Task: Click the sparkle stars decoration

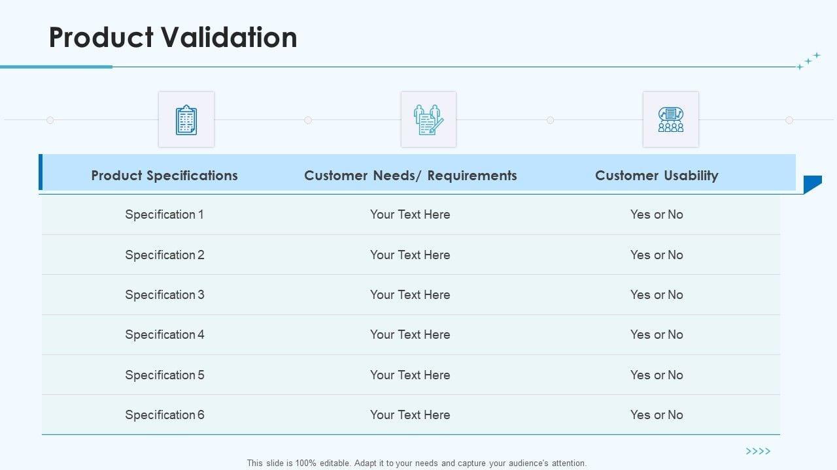Action: (x=808, y=61)
